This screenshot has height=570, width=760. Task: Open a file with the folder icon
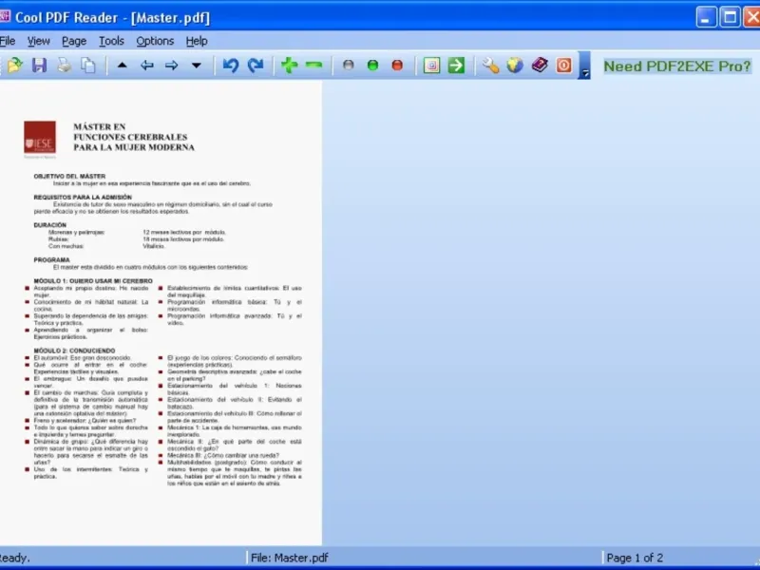tap(15, 65)
